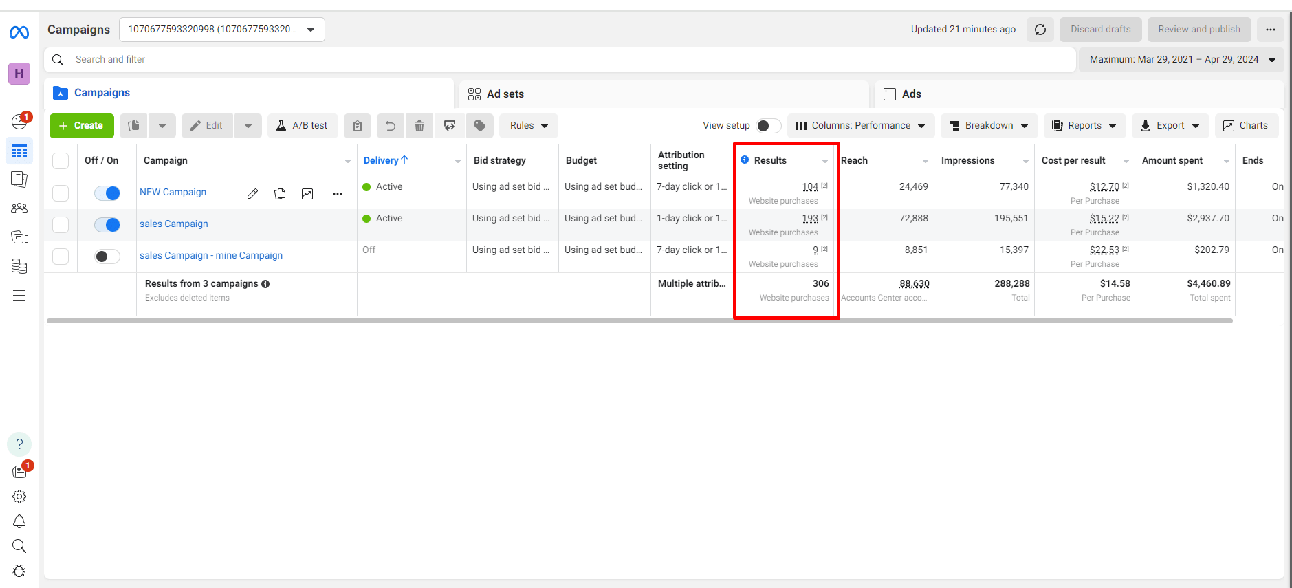Open the ad account selector dropdown

(x=221, y=30)
